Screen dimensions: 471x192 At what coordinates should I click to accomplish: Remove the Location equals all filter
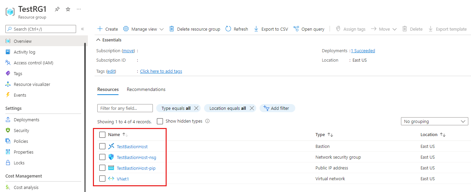[x=252, y=108]
